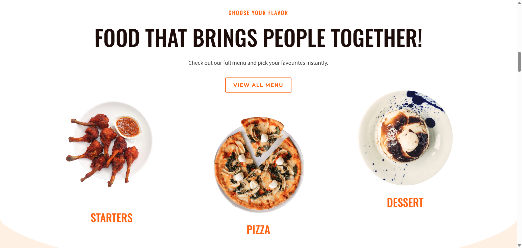Open the Starters category link
The width and height of the screenshot is (522, 248).
point(111,218)
